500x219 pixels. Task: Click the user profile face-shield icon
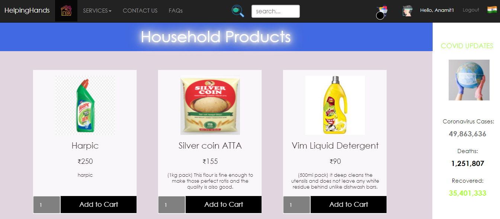(407, 11)
